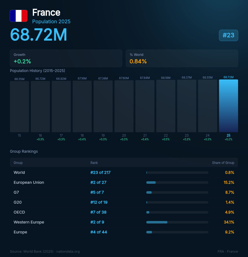Click the G20 share progress bar
The image size is (248, 257).
tap(177, 202)
